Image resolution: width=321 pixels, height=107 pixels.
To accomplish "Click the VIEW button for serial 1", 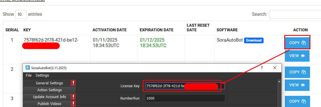I will (x=297, y=56).
